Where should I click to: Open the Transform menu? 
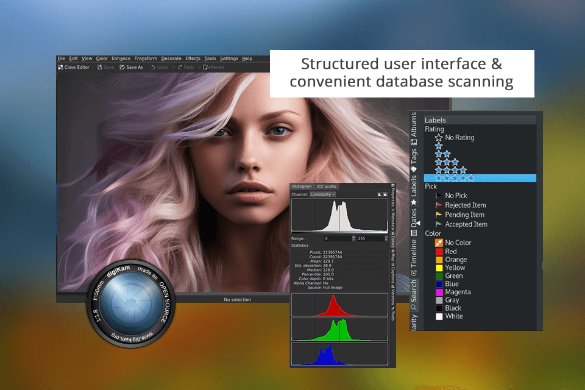146,58
